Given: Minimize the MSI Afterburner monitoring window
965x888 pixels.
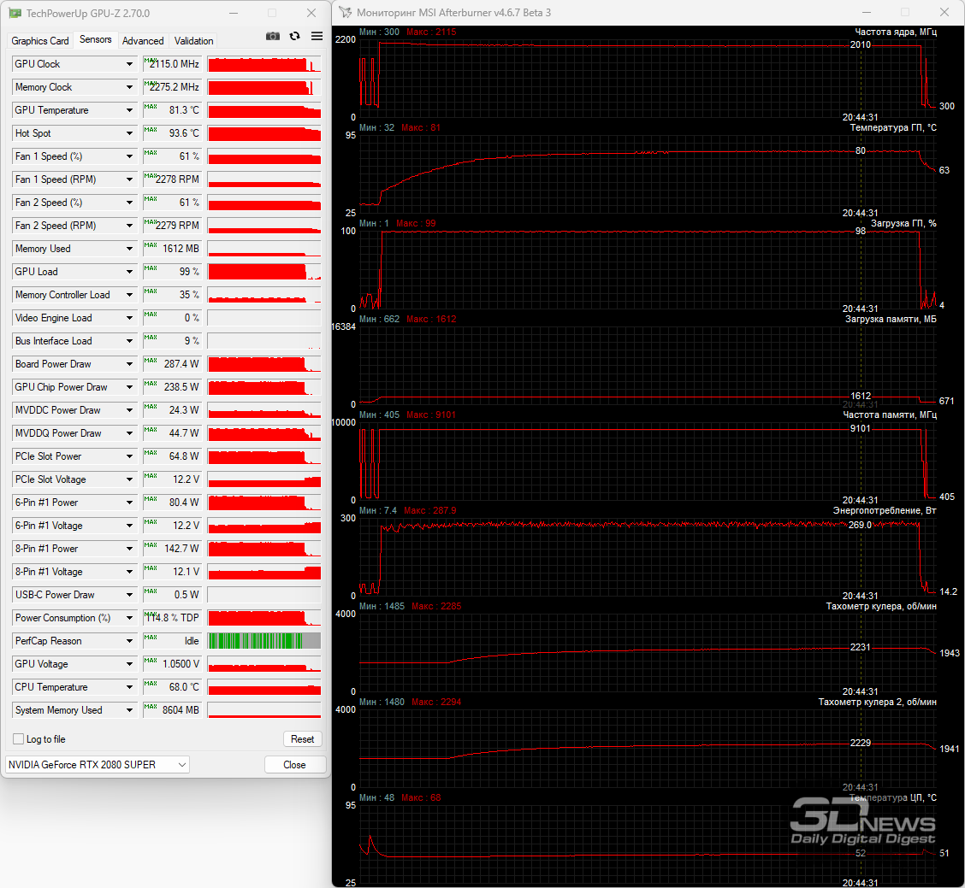Looking at the screenshot, I should pyautogui.click(x=867, y=12).
